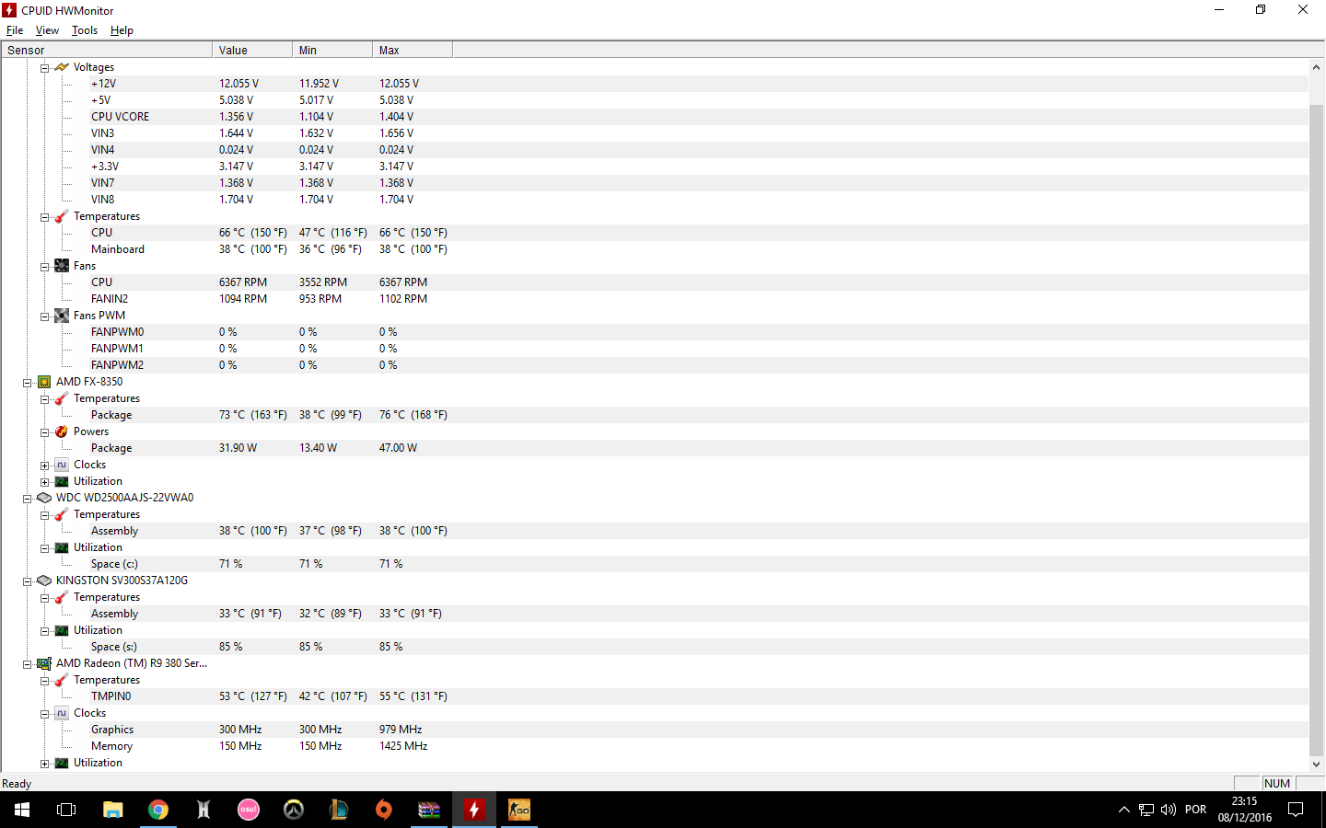Open the osu! app in the taskbar

point(249,810)
